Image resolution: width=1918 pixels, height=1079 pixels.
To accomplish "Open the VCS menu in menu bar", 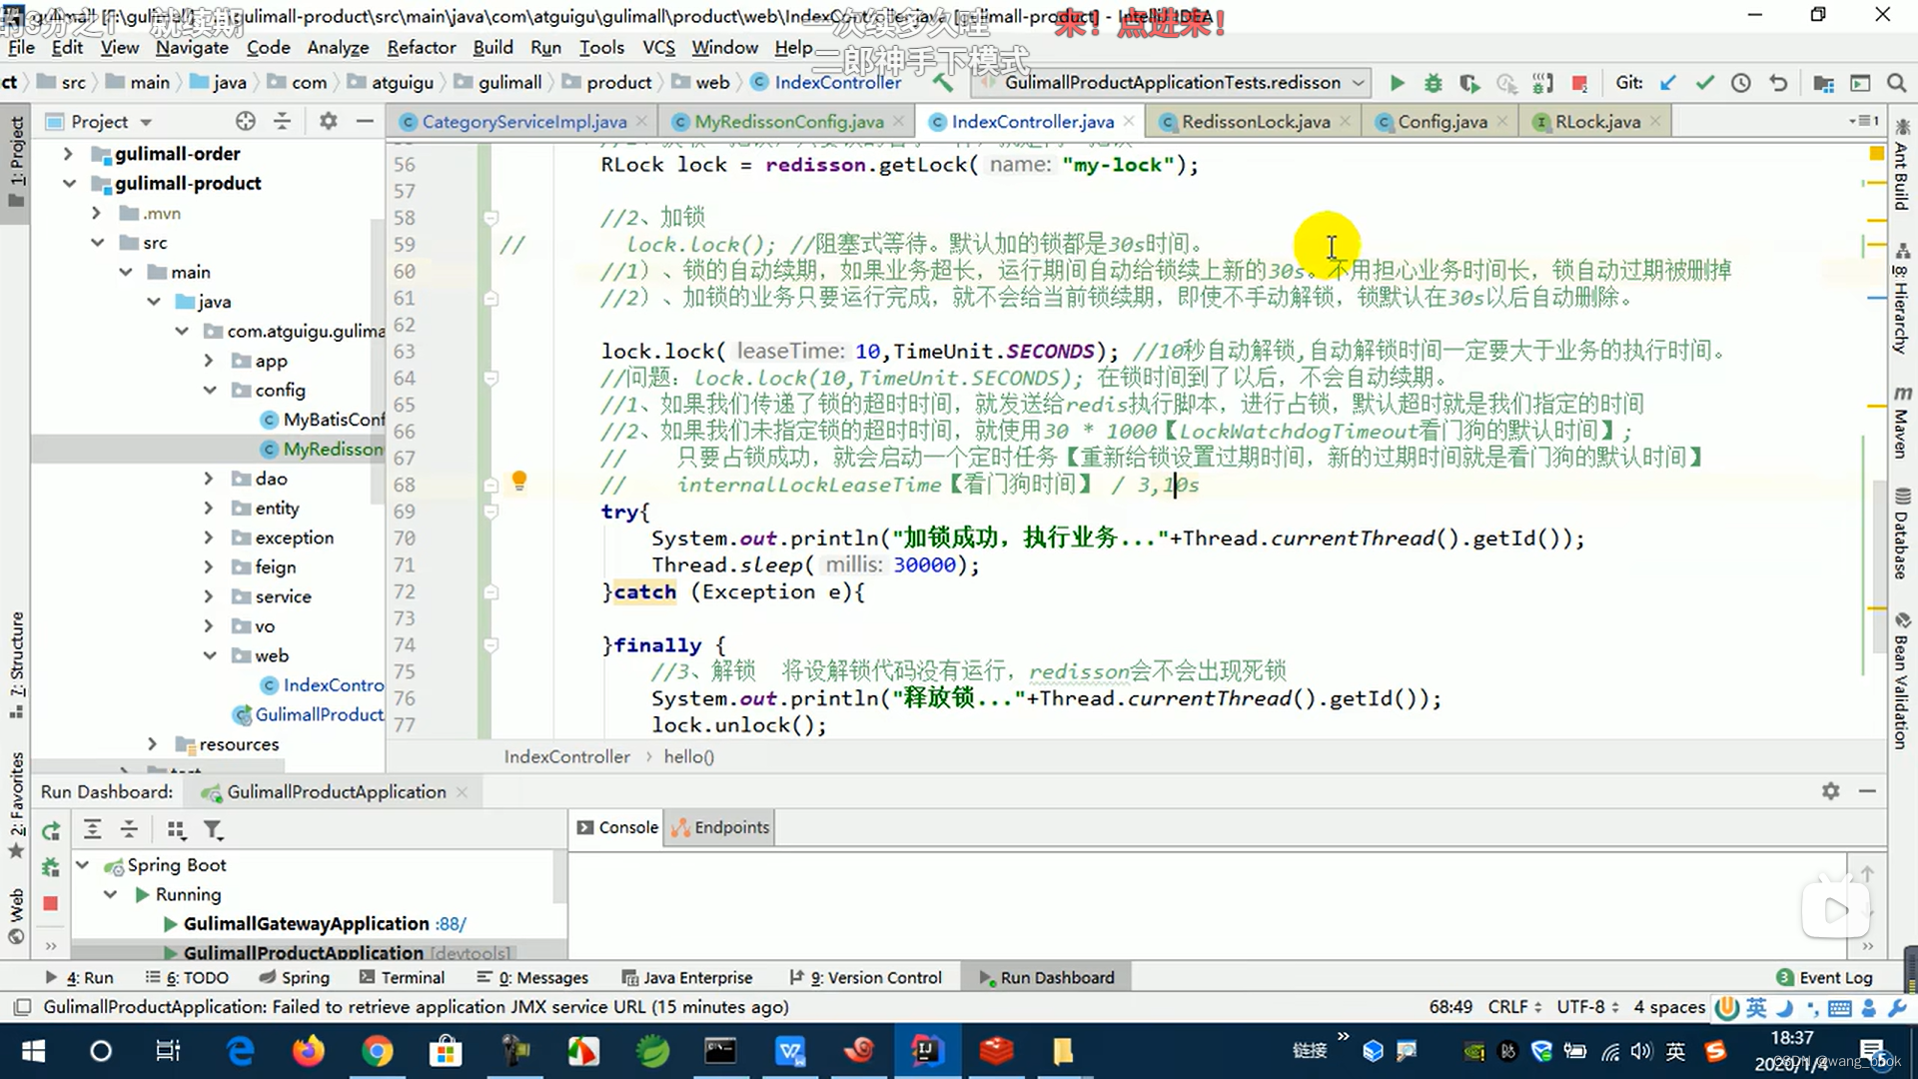I will point(658,47).
